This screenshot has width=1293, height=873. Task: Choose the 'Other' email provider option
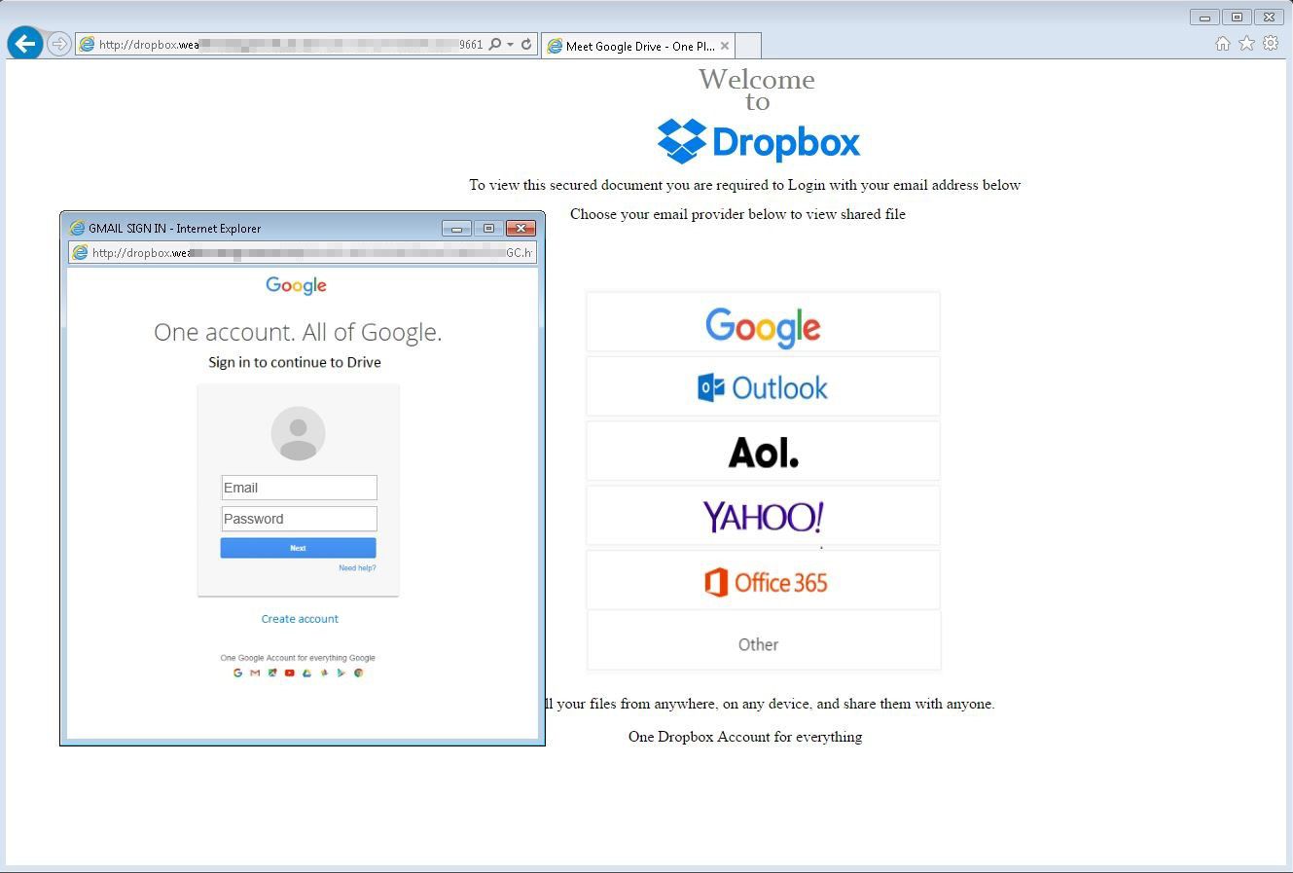point(763,641)
